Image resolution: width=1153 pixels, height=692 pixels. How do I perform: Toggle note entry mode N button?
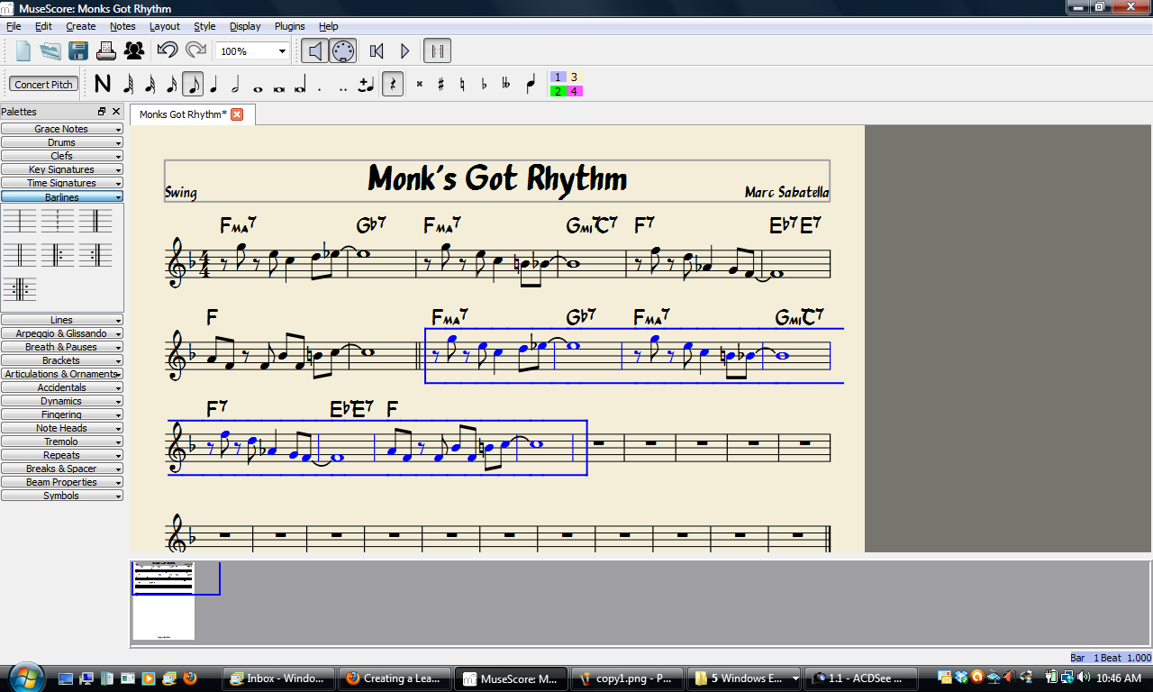click(x=103, y=84)
